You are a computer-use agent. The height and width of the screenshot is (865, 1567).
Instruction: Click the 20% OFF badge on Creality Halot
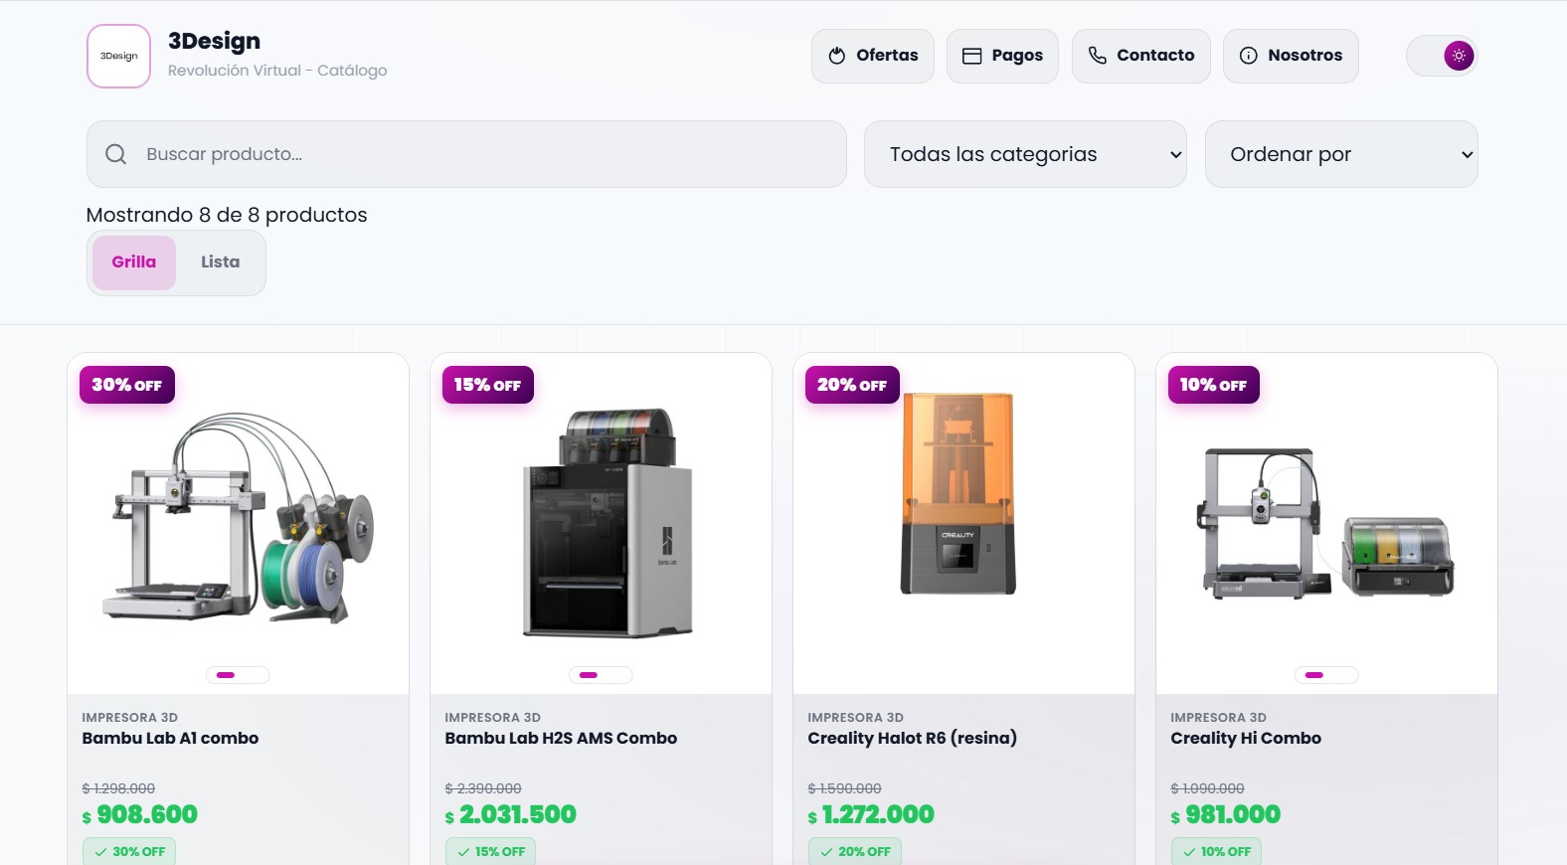pos(852,385)
